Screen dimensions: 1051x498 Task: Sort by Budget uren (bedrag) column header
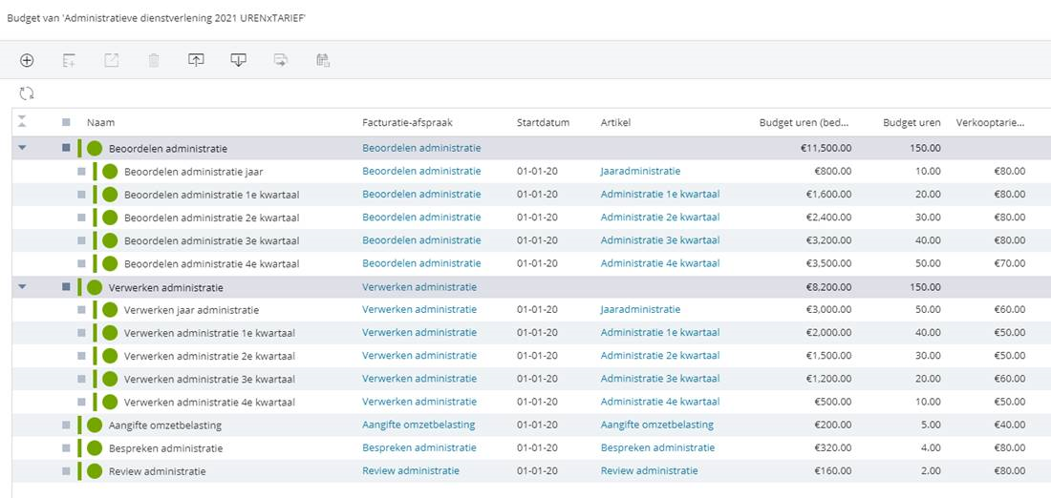[805, 122]
